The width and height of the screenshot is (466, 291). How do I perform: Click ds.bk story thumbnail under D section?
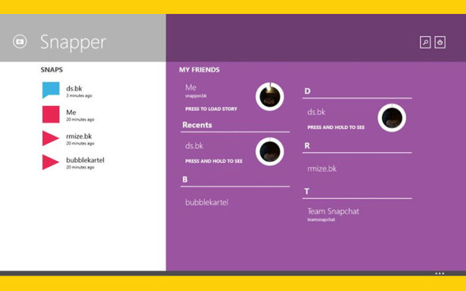click(x=391, y=119)
